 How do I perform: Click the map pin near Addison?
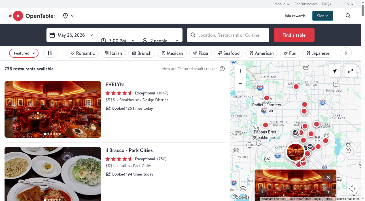[x=296, y=87]
